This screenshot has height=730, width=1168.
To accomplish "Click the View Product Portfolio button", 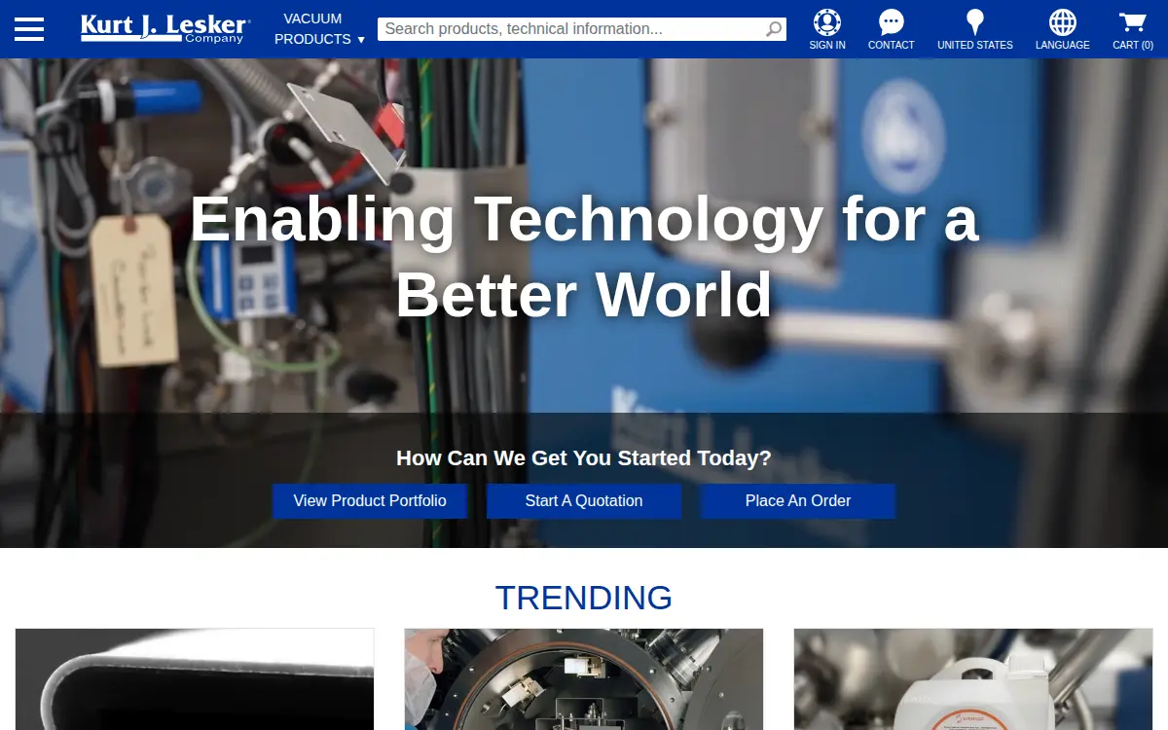I will point(370,501).
